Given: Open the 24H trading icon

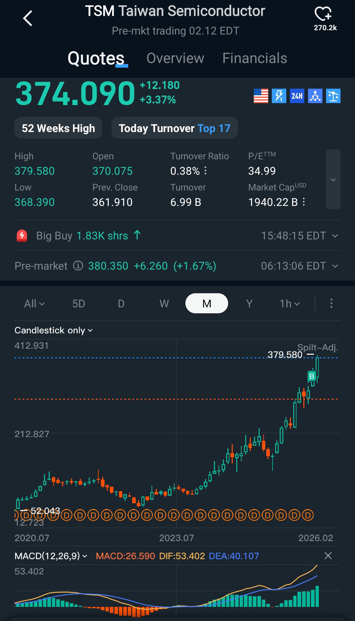Looking at the screenshot, I should coord(297,96).
